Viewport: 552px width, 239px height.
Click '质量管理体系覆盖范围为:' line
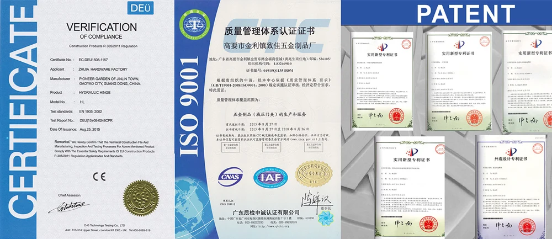click(238, 100)
